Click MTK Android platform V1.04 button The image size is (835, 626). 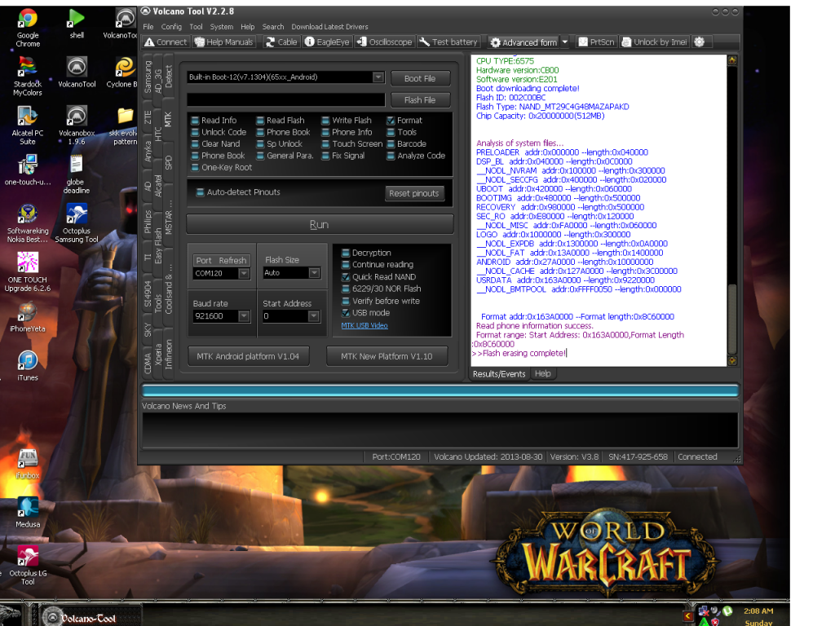coord(248,356)
